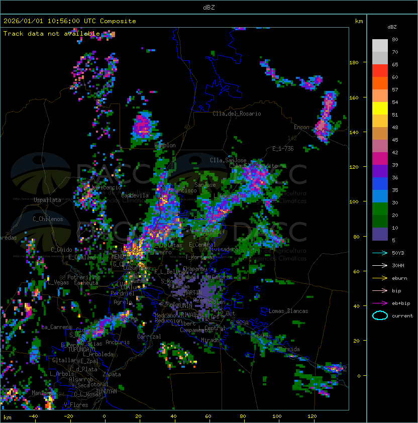Click the La_Carrera place label
This screenshot has height=423, width=418.
57,327
